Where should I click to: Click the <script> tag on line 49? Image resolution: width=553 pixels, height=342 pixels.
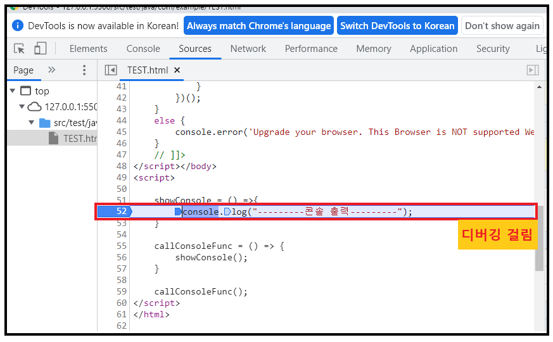[154, 178]
